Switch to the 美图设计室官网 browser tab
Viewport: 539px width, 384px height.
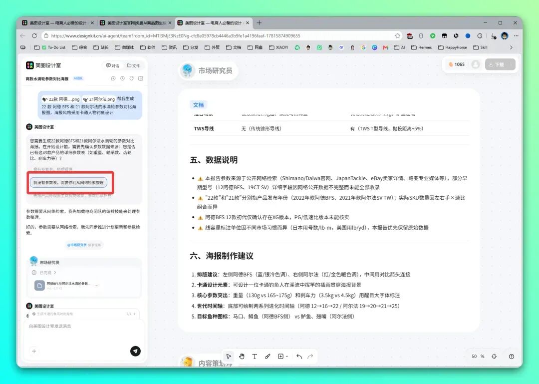point(136,22)
